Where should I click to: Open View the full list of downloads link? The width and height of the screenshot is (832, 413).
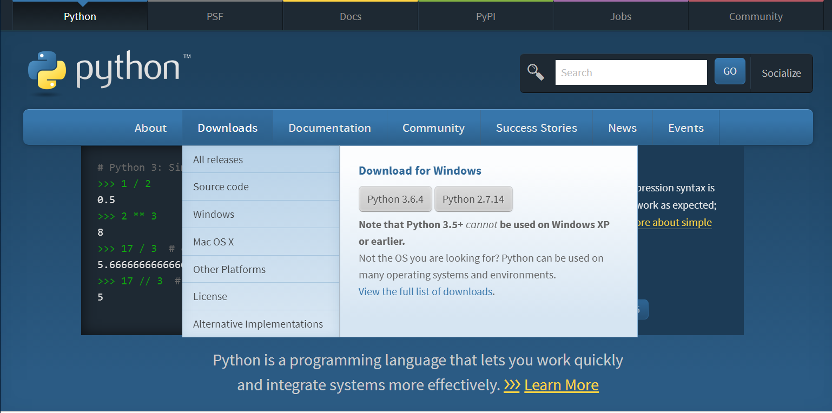426,292
